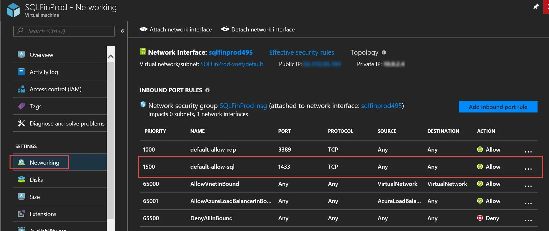Click the Access control people icon

pyautogui.click(x=21, y=89)
